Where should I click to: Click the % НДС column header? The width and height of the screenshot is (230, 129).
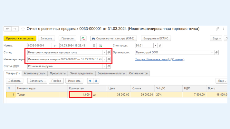(x=168, y=88)
